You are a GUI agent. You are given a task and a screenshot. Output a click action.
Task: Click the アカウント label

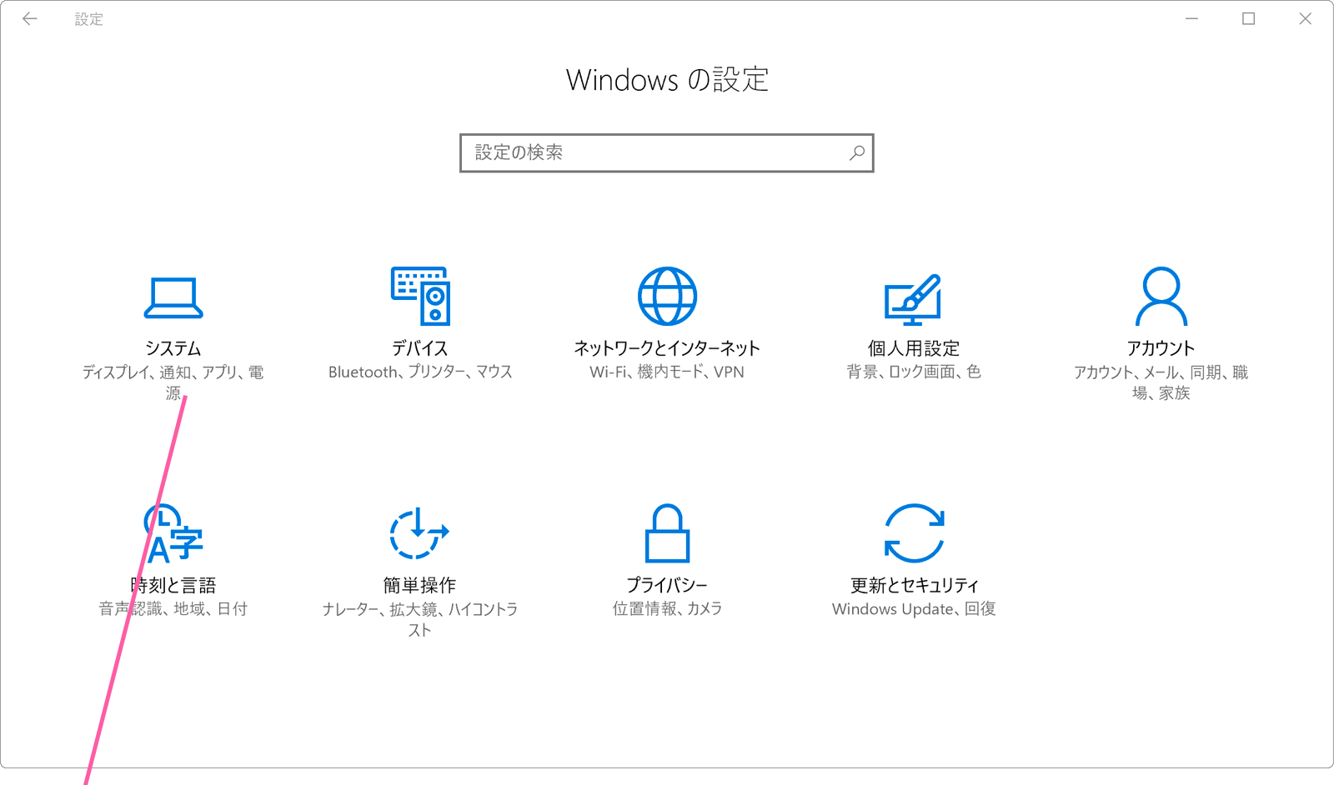[1161, 348]
